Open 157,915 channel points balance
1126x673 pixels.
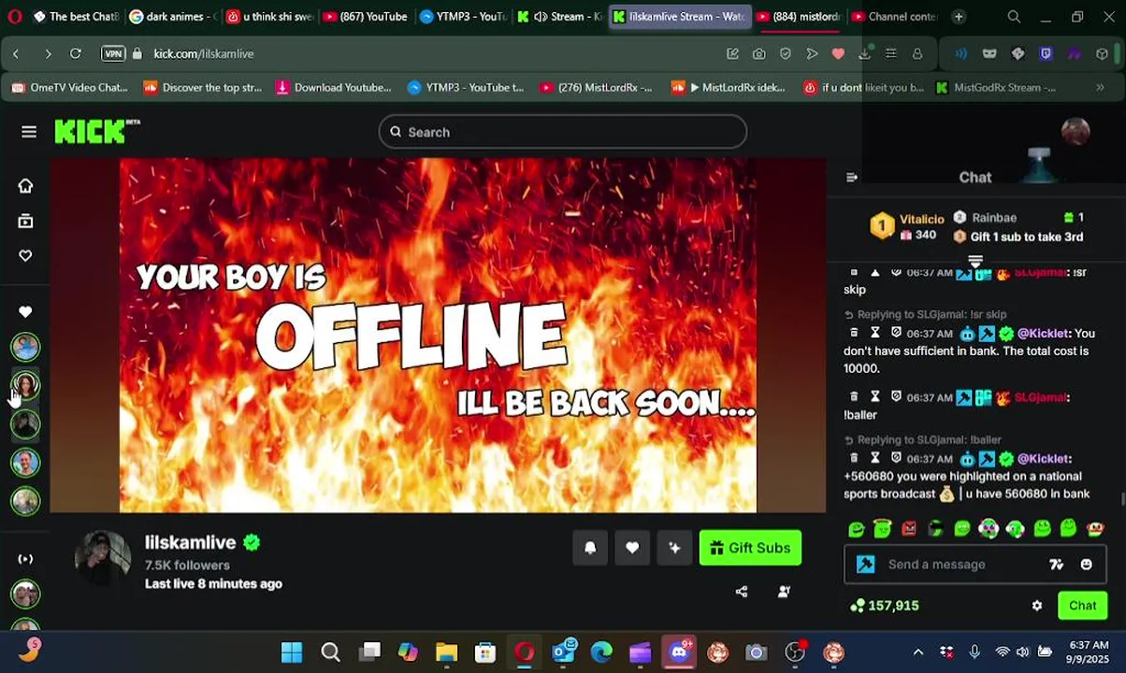885,606
